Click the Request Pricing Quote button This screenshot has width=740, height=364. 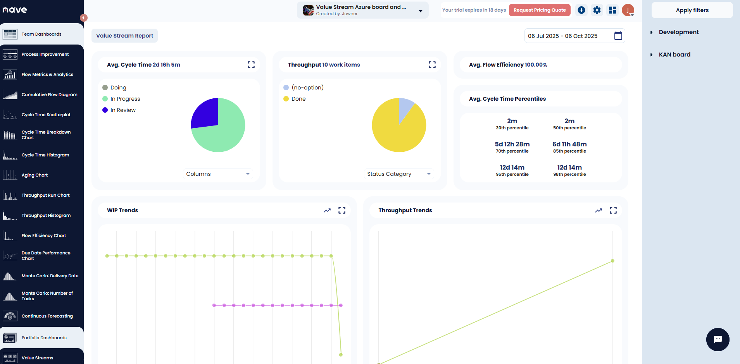click(x=539, y=10)
